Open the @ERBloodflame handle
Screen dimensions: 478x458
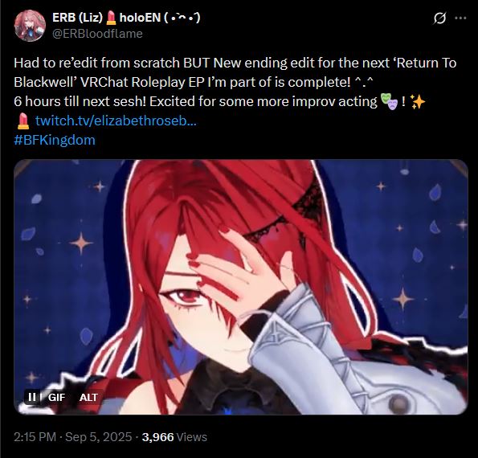tap(97, 34)
